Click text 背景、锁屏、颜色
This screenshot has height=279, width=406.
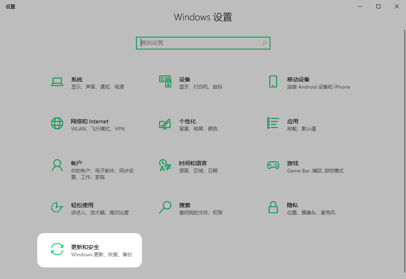[198, 129]
